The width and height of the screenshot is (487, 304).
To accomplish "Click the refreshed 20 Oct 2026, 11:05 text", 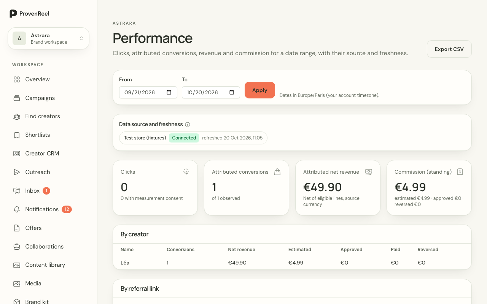I will [x=232, y=138].
